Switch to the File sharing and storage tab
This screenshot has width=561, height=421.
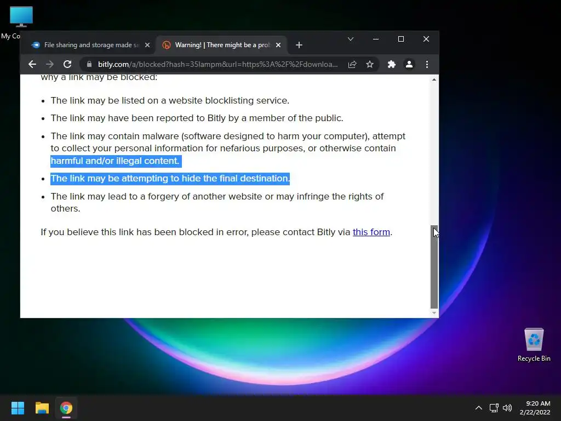[x=89, y=45]
